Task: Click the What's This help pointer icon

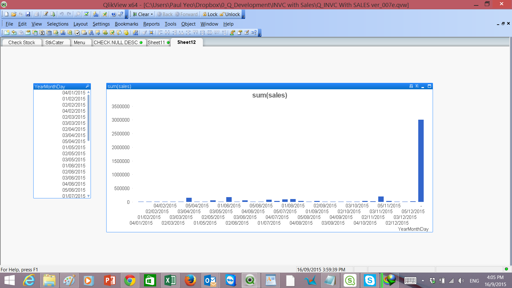Action: point(121,14)
